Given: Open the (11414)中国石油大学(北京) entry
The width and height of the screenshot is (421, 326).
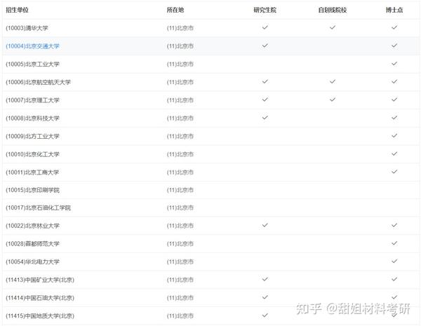Looking at the screenshot, I should click(40, 298).
